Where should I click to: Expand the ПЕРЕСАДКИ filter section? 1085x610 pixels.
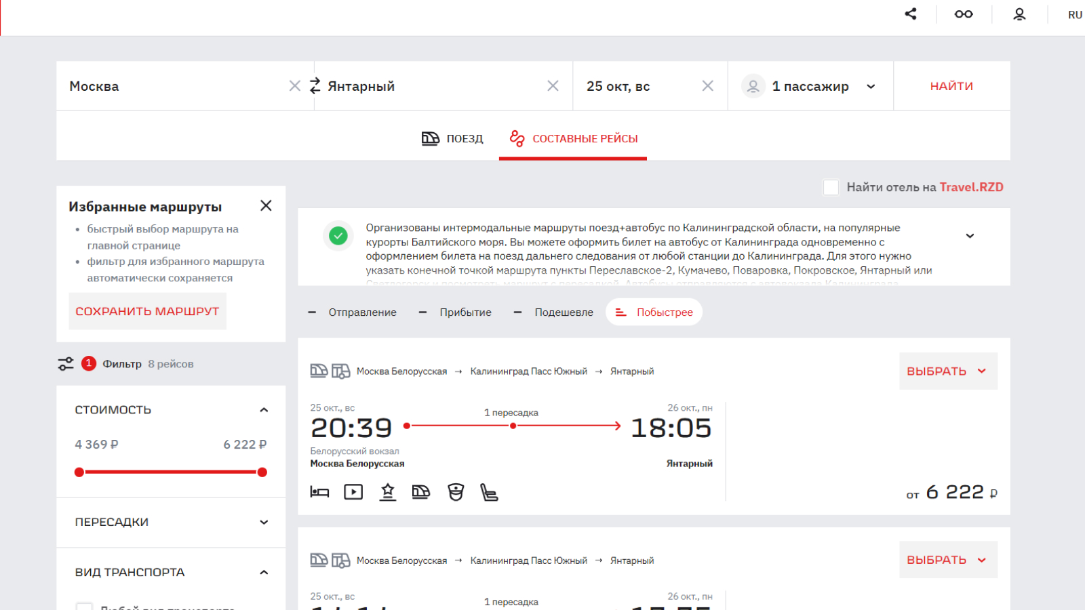click(171, 522)
